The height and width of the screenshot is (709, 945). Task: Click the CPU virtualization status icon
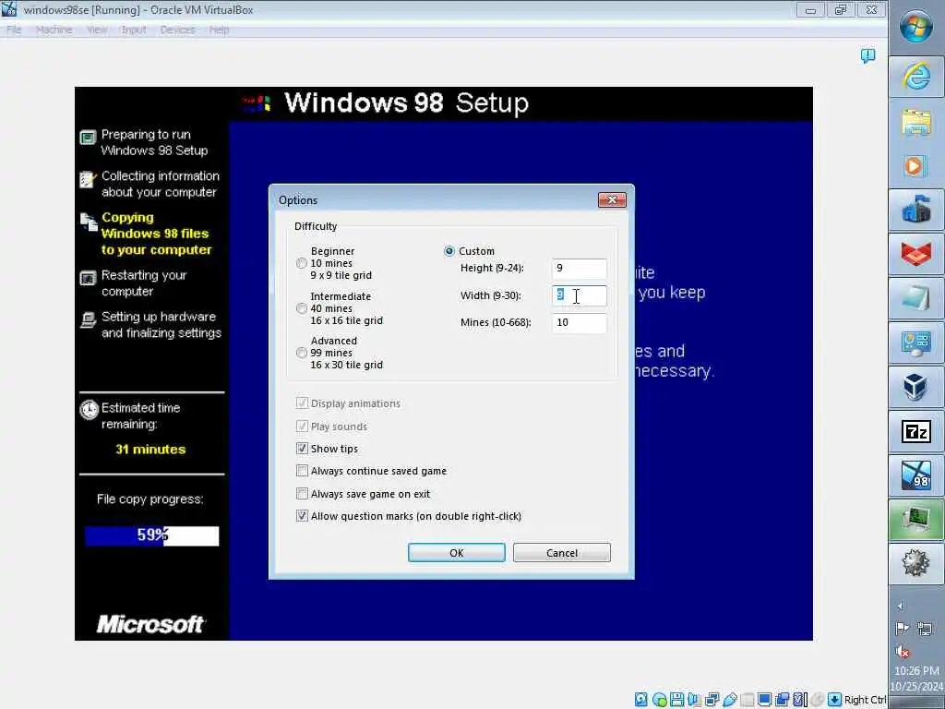800,700
